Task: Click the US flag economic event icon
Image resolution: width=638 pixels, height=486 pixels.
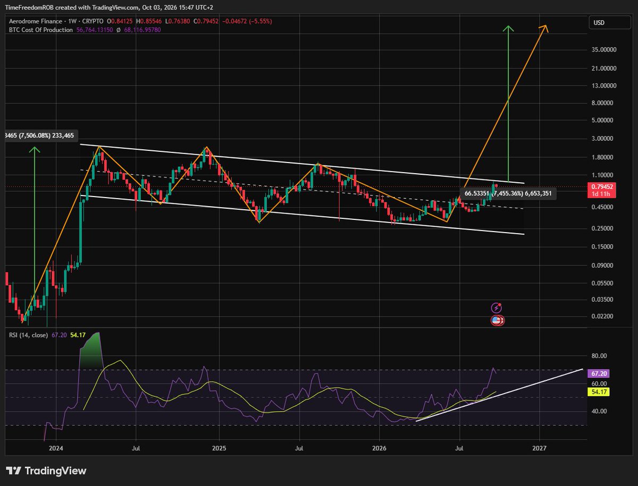Action: [x=497, y=320]
